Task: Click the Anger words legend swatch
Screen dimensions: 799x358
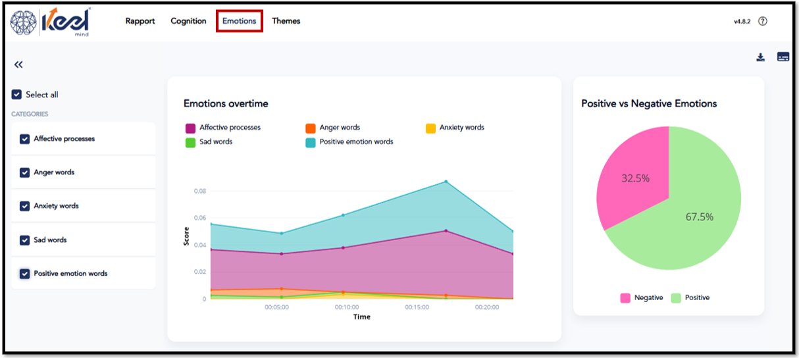Action: [x=311, y=128]
